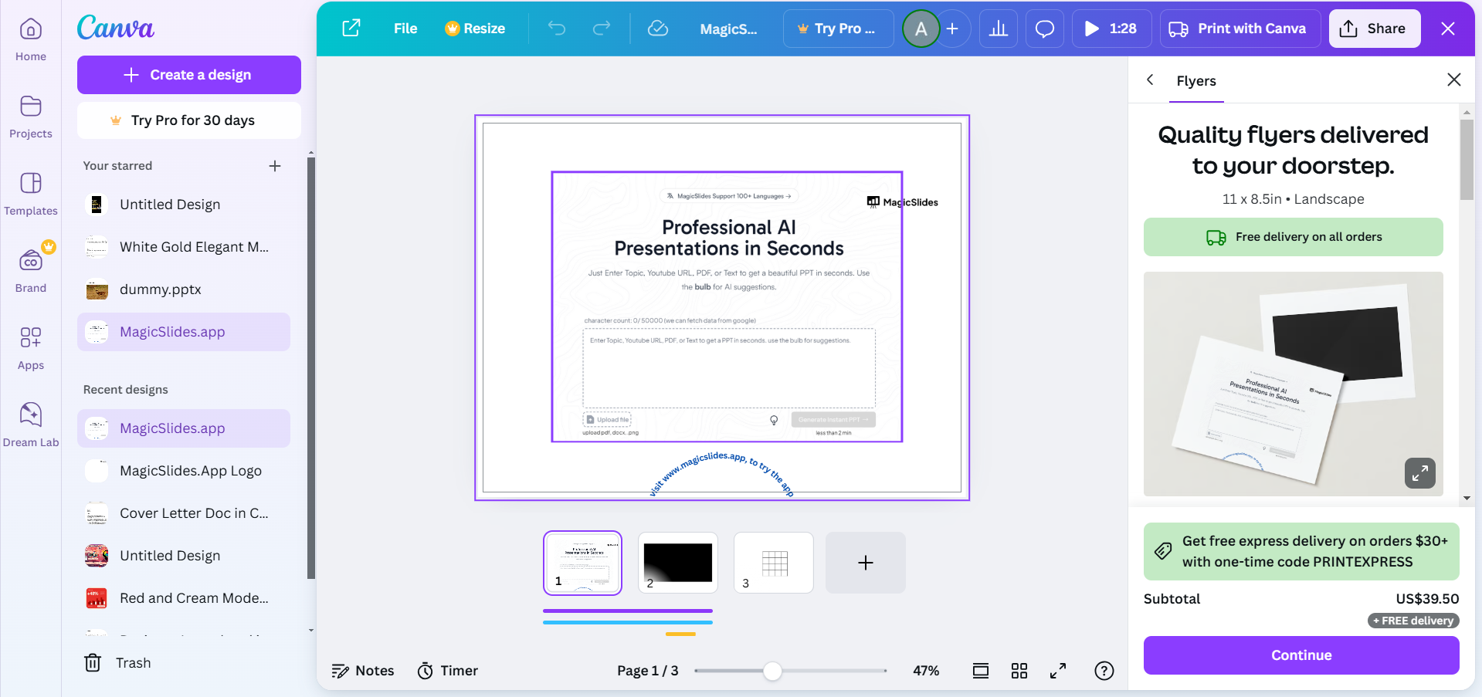Viewport: 1482px width, 697px height.
Task: Select the Flyers tab
Action: [x=1196, y=81]
